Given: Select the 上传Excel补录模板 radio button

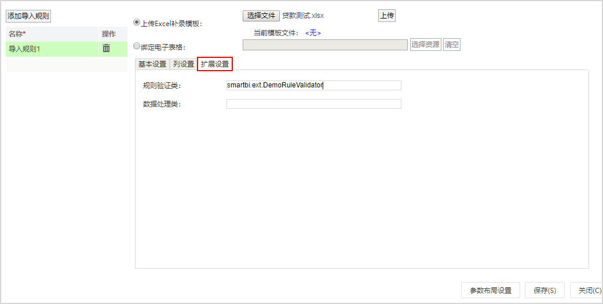Looking at the screenshot, I should point(137,22).
